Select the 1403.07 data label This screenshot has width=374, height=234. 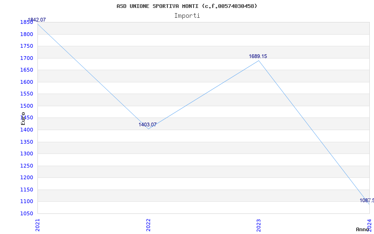click(x=147, y=124)
